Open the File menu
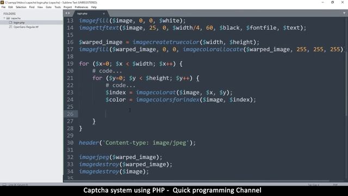 [x=3, y=7]
